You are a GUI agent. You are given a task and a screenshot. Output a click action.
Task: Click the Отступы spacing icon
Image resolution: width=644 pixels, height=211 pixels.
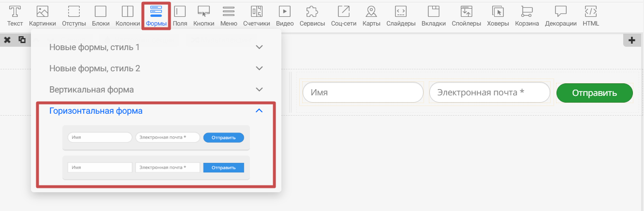tap(74, 15)
